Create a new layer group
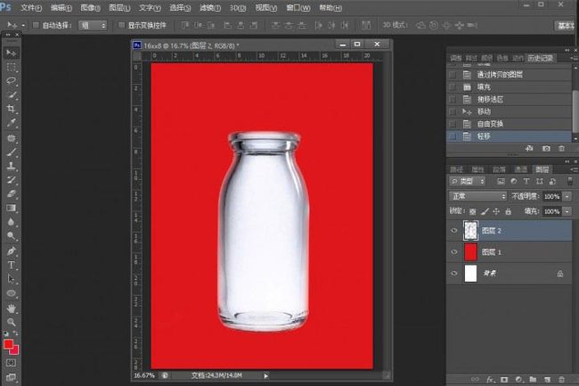579x386 pixels. [x=533, y=380]
